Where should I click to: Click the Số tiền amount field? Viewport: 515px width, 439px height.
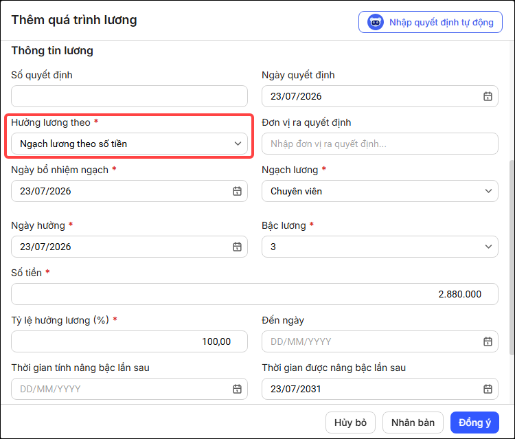[255, 294]
